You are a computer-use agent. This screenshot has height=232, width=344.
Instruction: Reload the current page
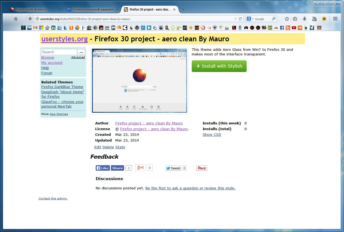pyautogui.click(x=240, y=19)
